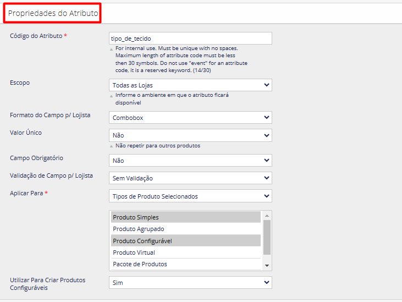Open the Aplicar Para dropdown
402x302 pixels.
click(x=190, y=196)
